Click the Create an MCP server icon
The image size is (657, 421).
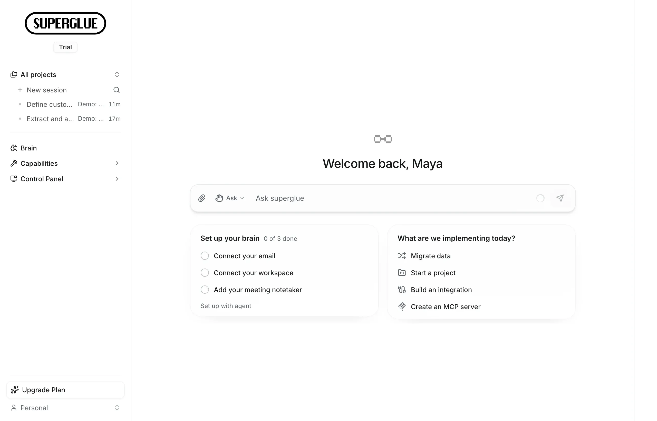pyautogui.click(x=402, y=307)
